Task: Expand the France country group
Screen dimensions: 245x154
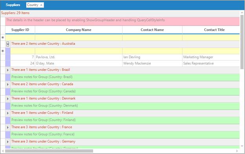Action: [x=8, y=127]
